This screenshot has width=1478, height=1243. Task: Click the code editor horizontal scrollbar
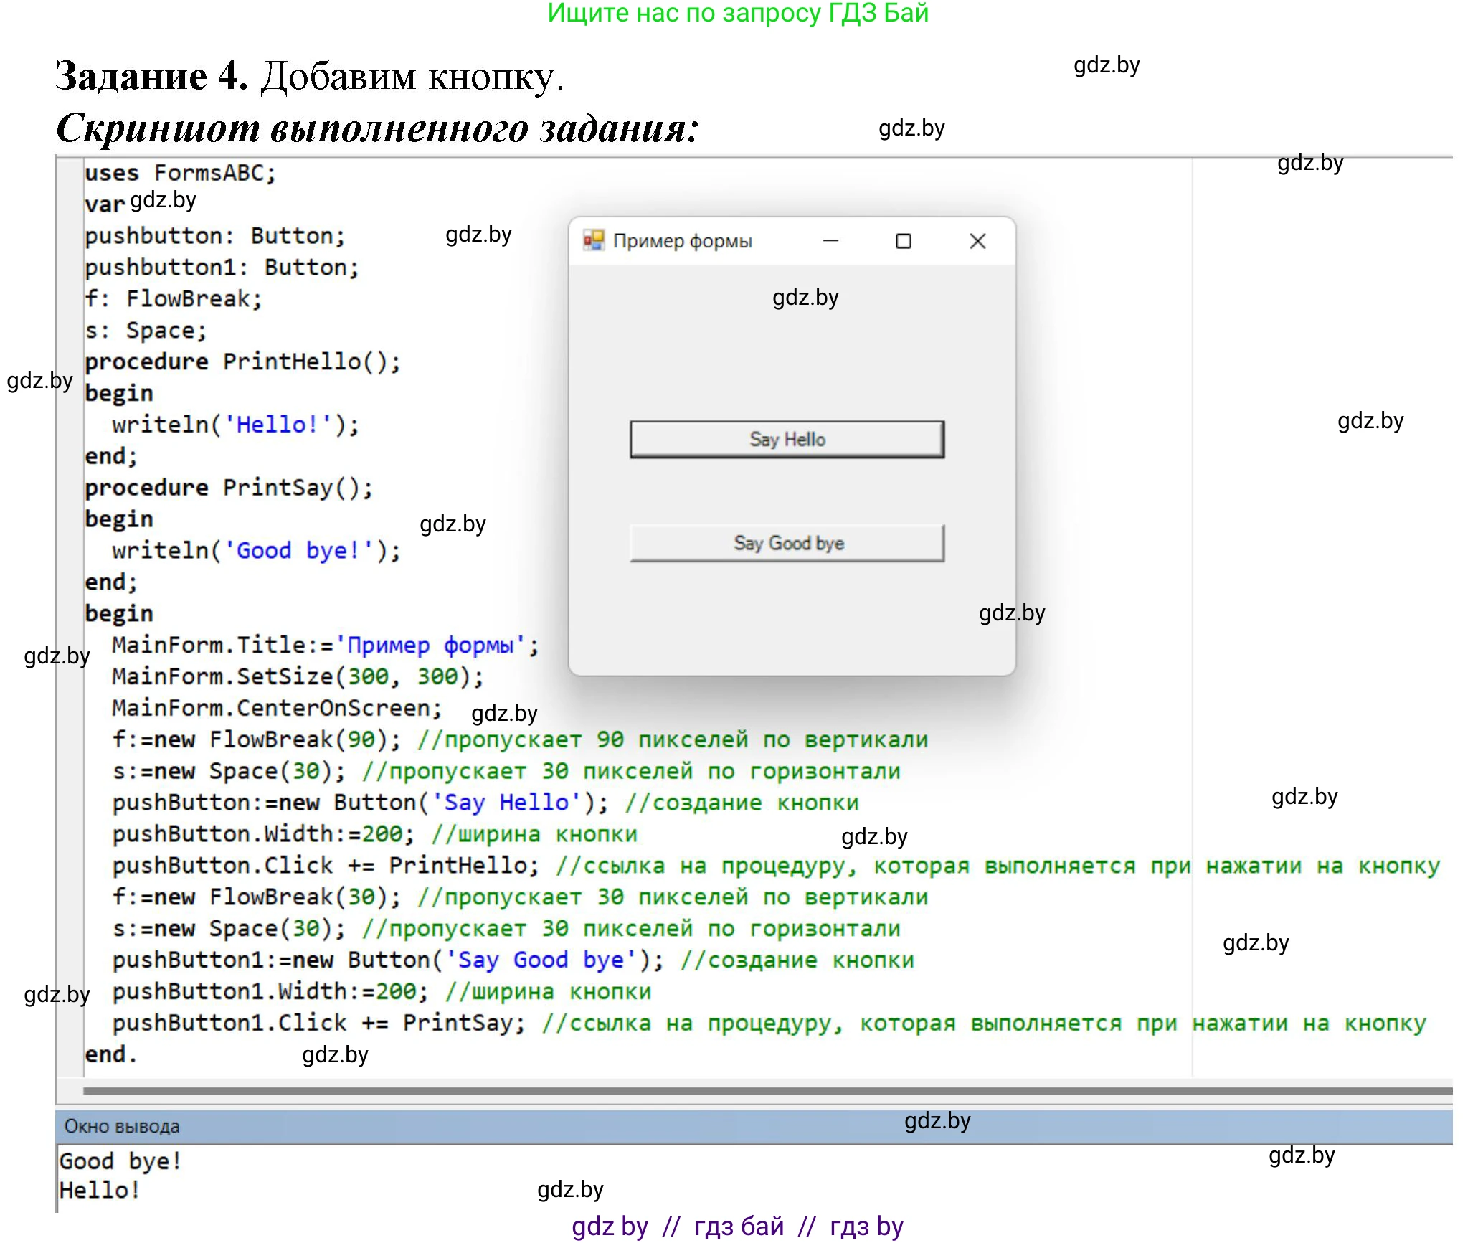pyautogui.click(x=717, y=1091)
